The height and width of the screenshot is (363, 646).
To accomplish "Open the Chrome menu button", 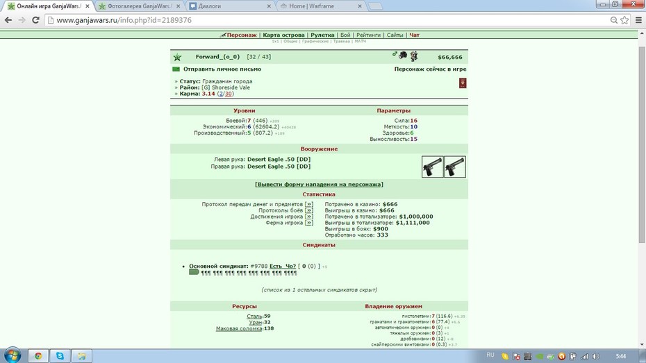I will point(638,20).
